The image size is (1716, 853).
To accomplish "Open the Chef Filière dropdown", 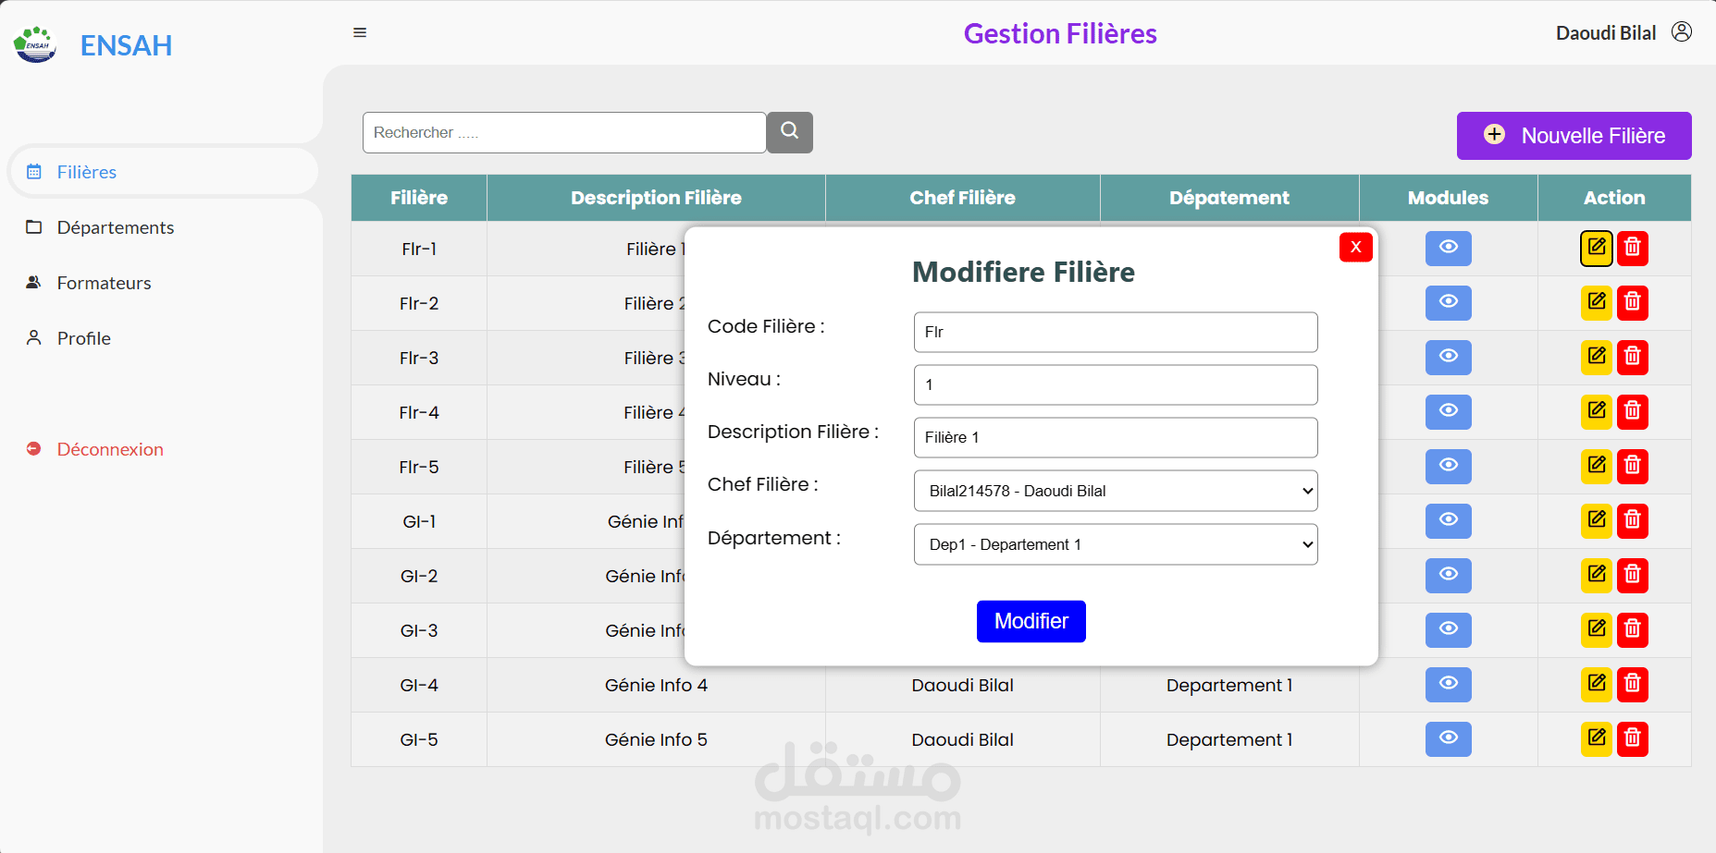I will tap(1116, 491).
